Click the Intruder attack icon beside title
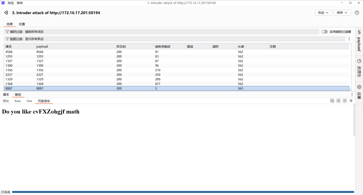The height and width of the screenshot is (195, 363). 6,13
